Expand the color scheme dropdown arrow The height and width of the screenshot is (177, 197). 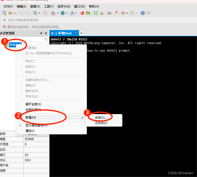(x=58, y=13)
